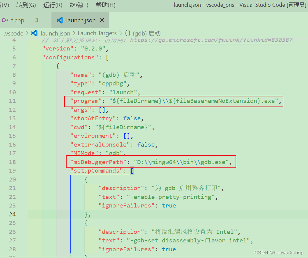Click the "miDebuggerPath" key text
The image size is (308, 258).
tap(98, 162)
